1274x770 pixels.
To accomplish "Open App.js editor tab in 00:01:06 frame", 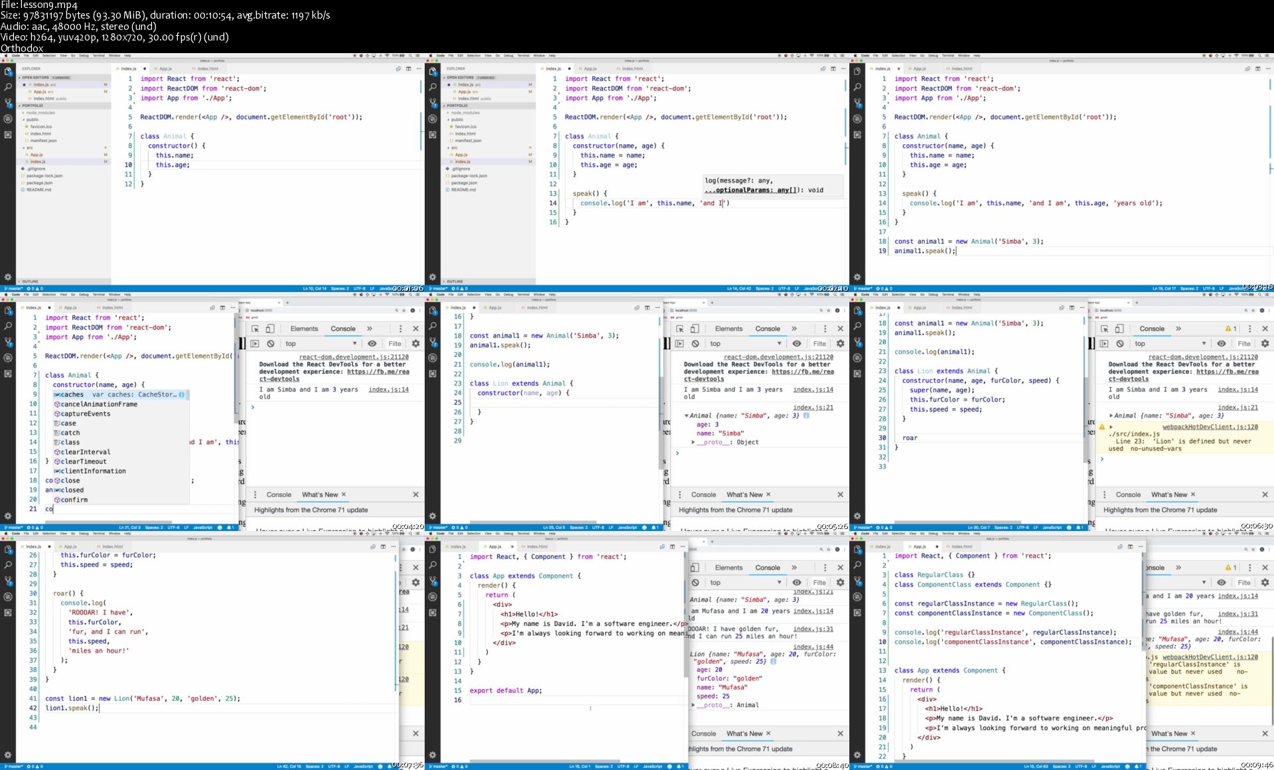I will click(x=166, y=69).
